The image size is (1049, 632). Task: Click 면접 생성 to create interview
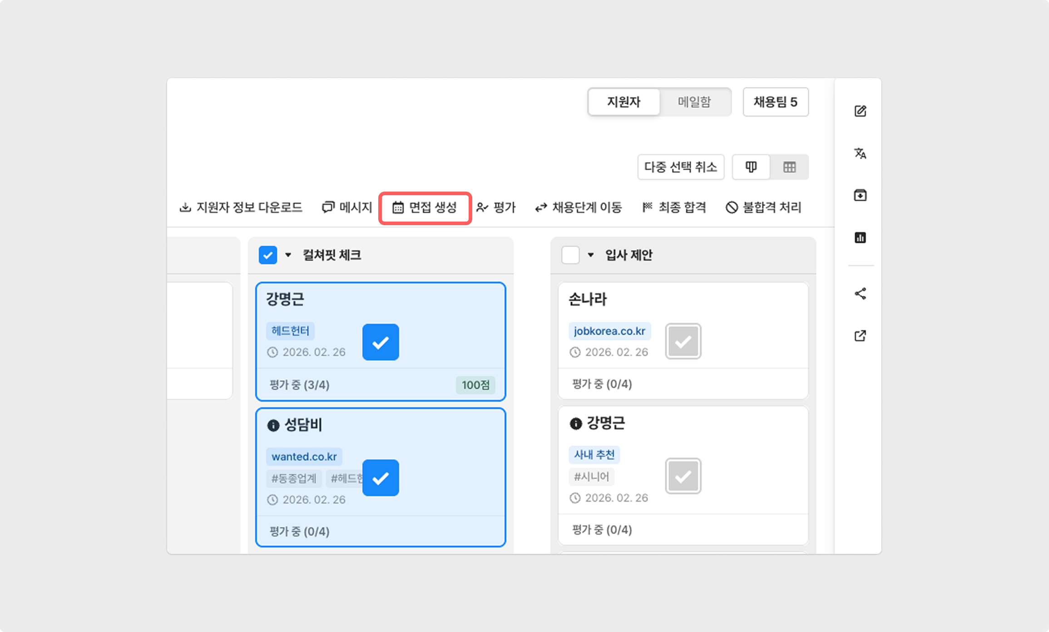[425, 207]
